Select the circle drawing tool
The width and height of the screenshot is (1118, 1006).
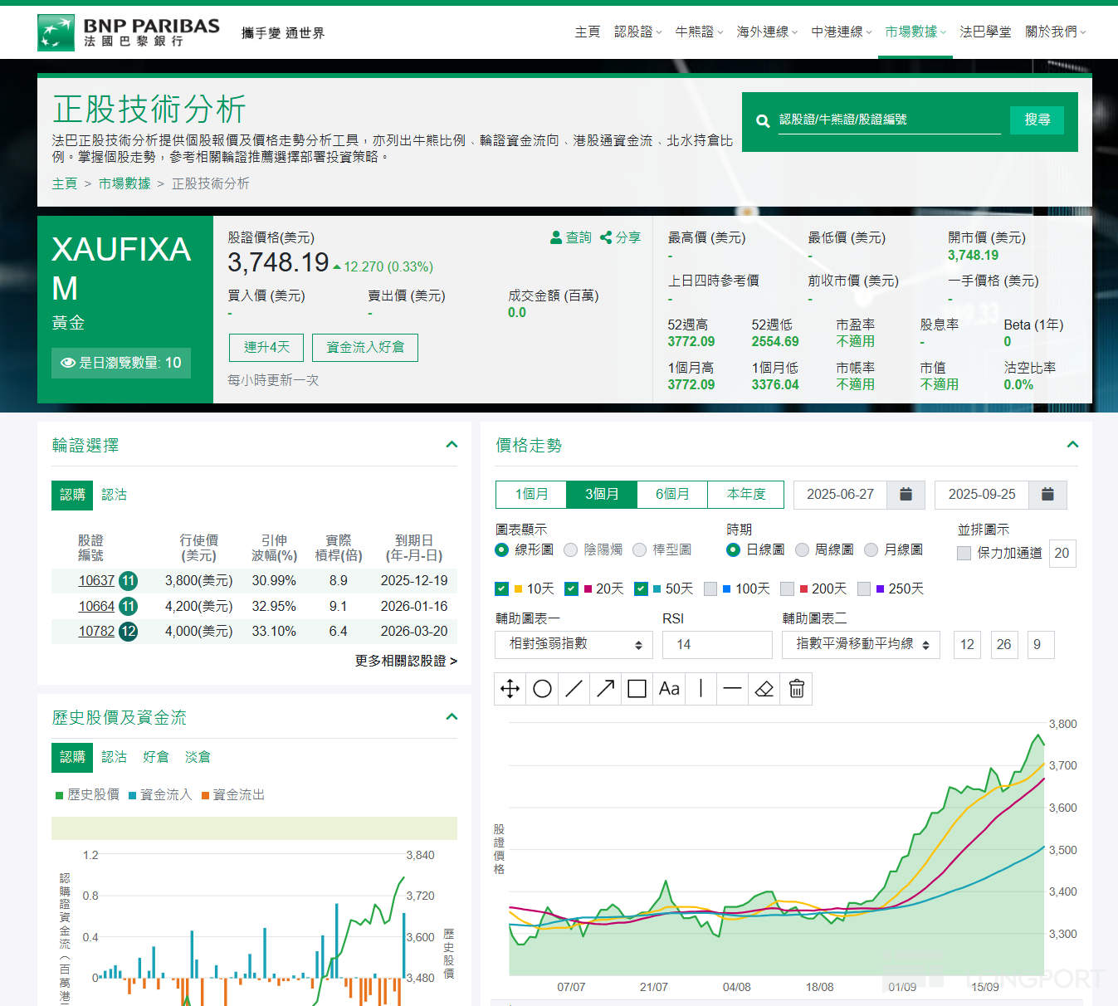tap(542, 689)
